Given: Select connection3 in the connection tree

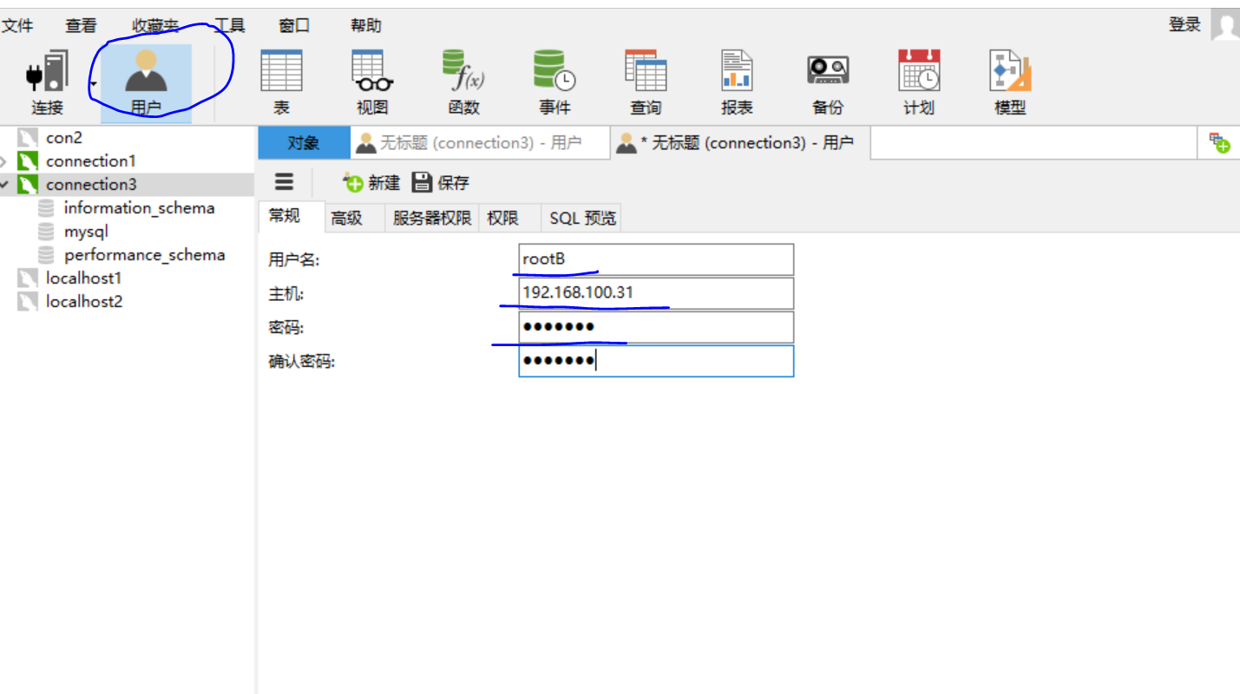Looking at the screenshot, I should coord(91,184).
